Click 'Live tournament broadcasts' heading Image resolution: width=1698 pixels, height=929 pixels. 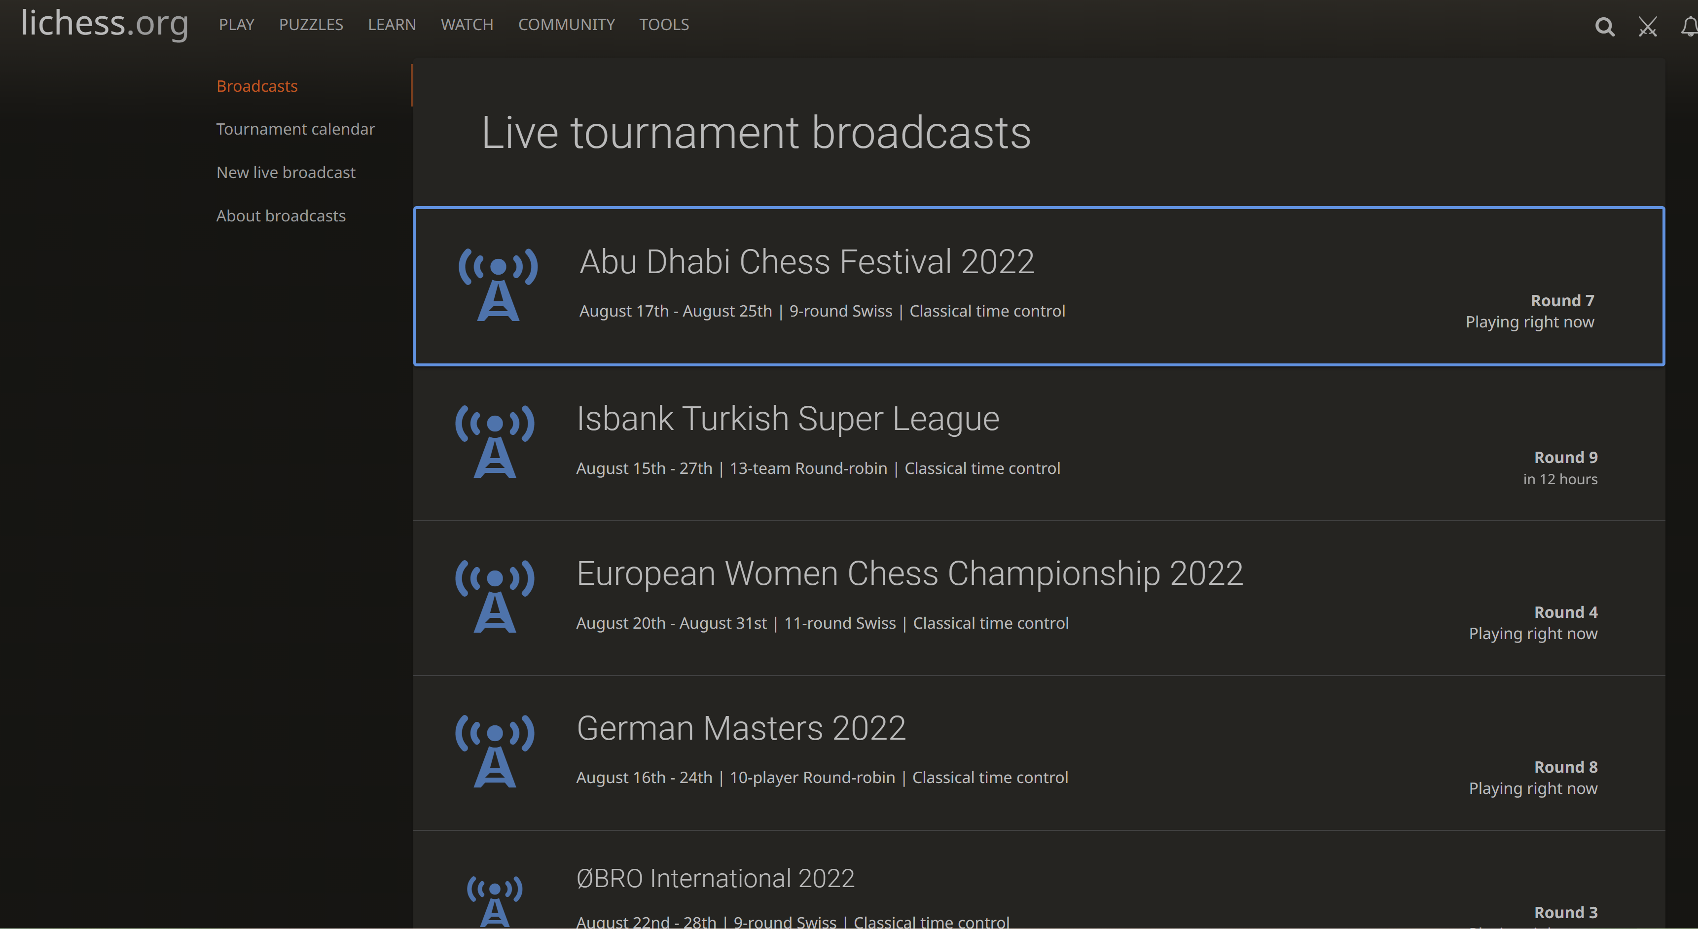pyautogui.click(x=756, y=133)
